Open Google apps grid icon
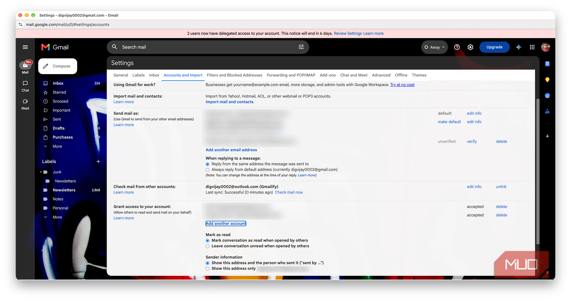The image size is (571, 301). (532, 47)
